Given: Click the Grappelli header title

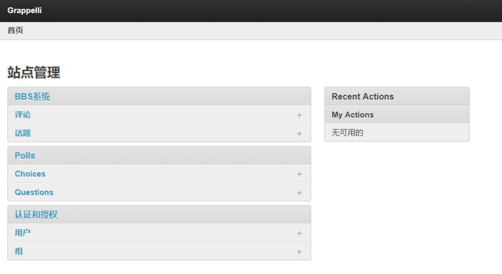Looking at the screenshot, I should [x=24, y=11].
